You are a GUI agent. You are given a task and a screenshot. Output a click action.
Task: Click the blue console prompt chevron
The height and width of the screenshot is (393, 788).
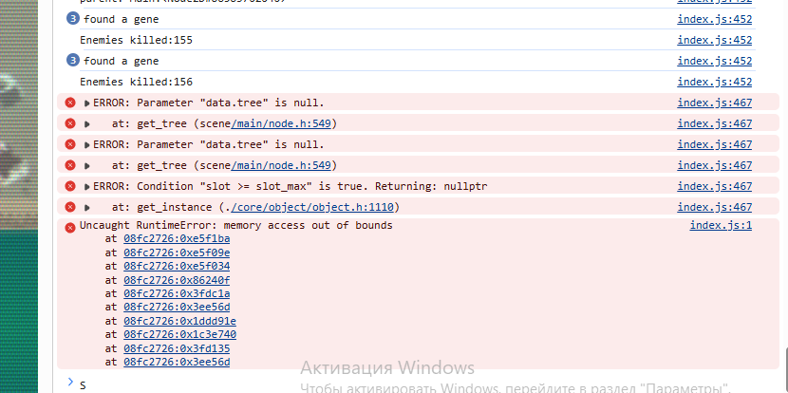(69, 382)
